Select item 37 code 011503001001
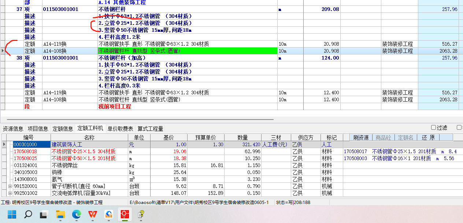Image resolution: width=463 pixels, height=223 pixels. point(60,9)
